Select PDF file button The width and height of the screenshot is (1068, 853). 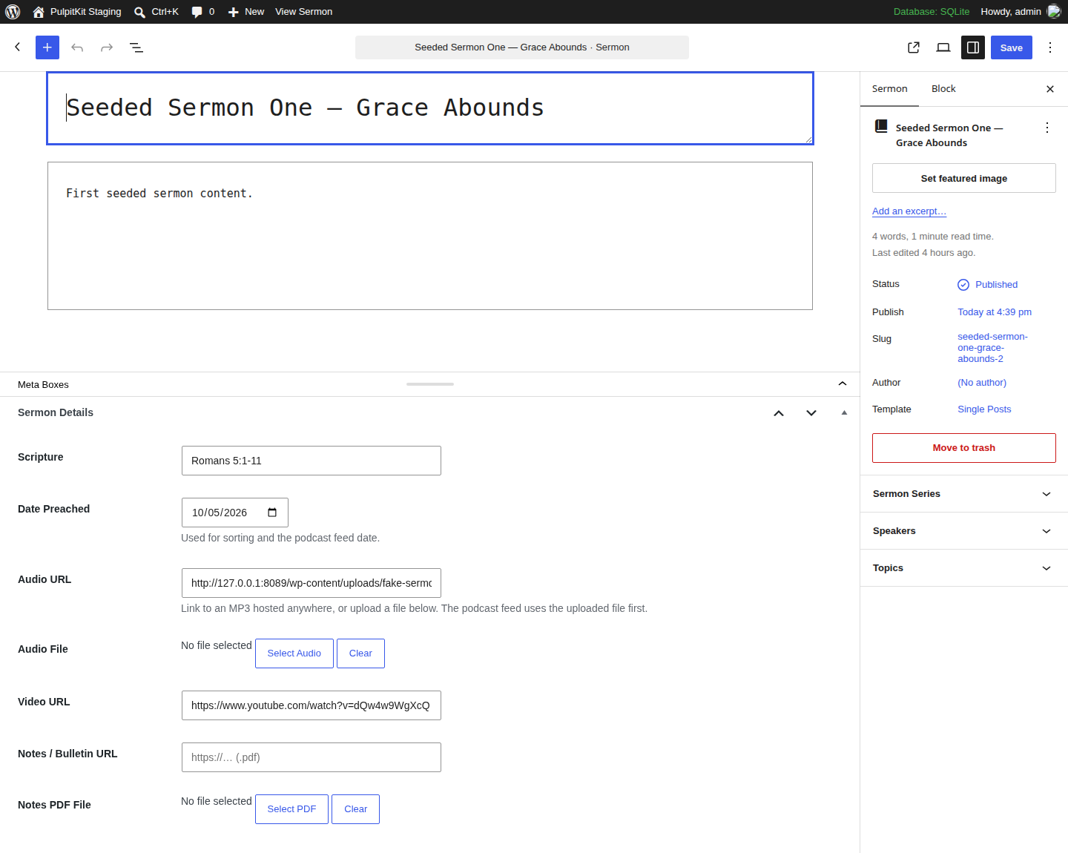pos(291,809)
